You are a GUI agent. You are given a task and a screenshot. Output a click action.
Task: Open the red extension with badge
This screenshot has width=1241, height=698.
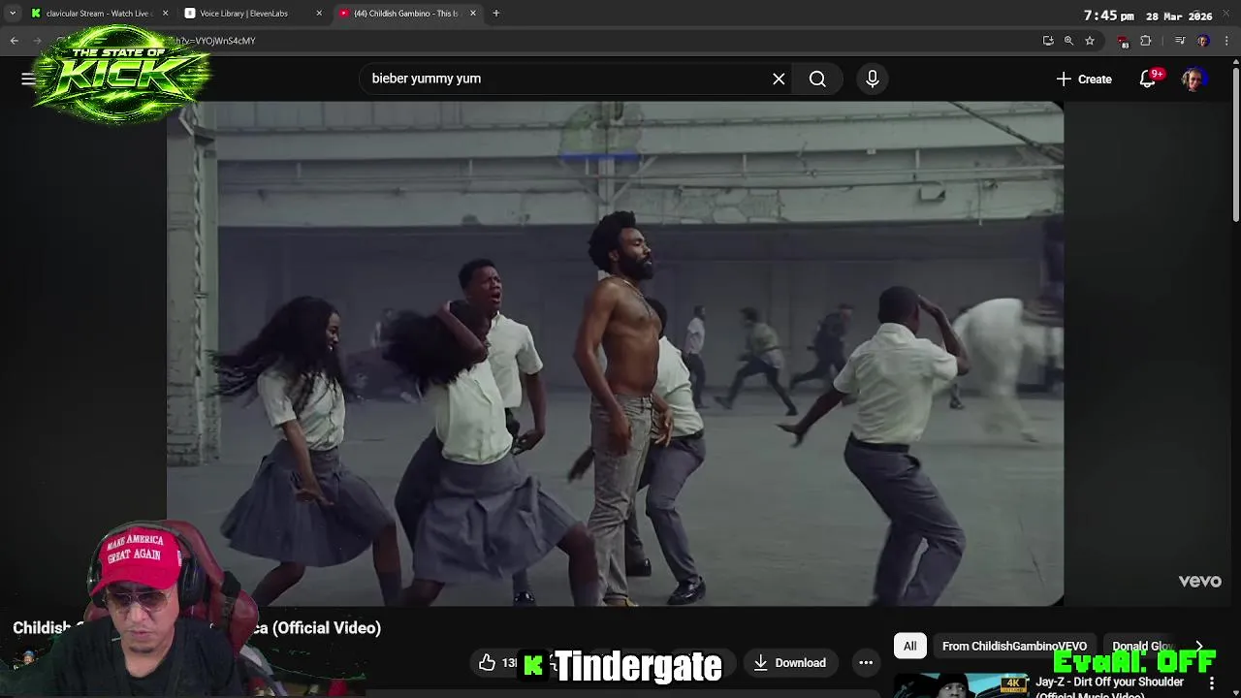[x=1123, y=41]
